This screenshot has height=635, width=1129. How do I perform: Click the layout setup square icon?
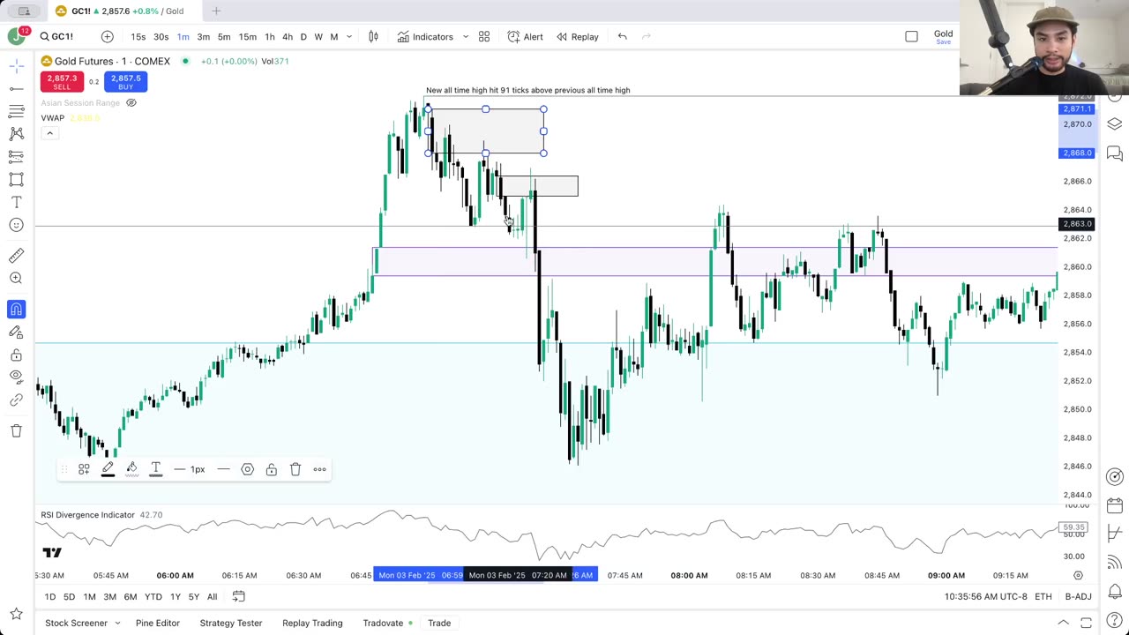[912, 36]
